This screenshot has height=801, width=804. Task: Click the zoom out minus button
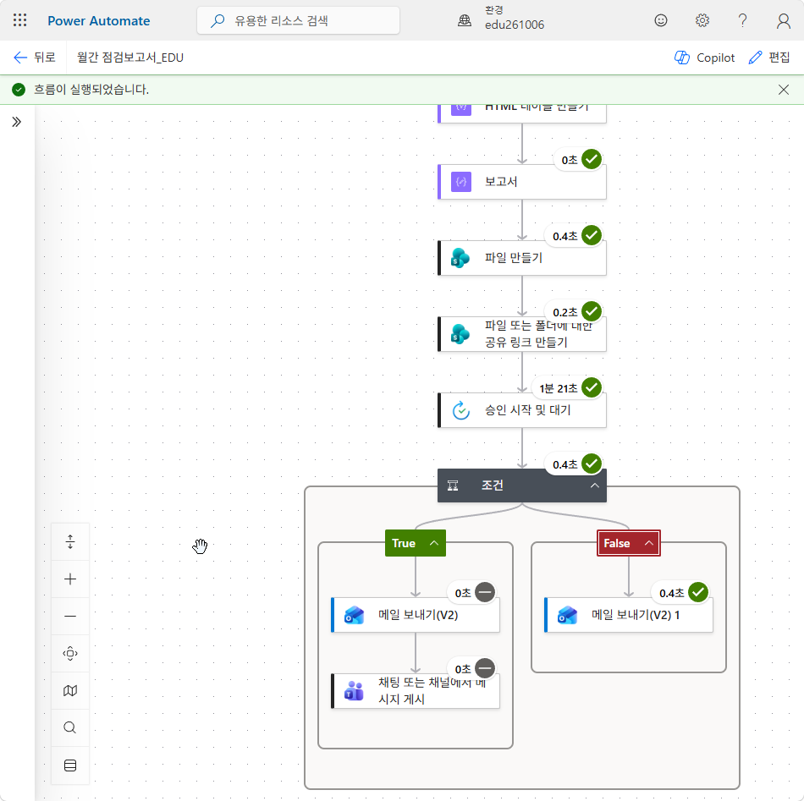click(70, 616)
